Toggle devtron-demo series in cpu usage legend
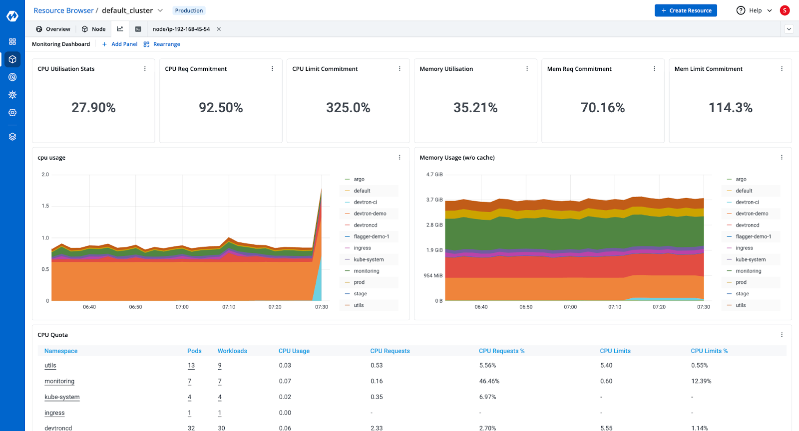799x431 pixels. coord(369,214)
